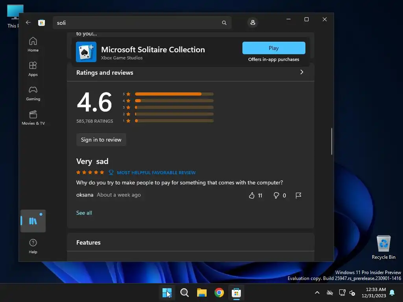
Task: Report the review using flag icon
Action: pos(298,195)
